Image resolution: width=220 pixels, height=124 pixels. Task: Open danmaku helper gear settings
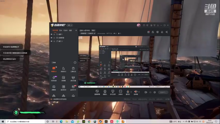(56, 67)
